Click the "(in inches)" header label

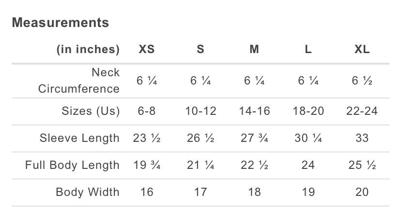point(88,49)
